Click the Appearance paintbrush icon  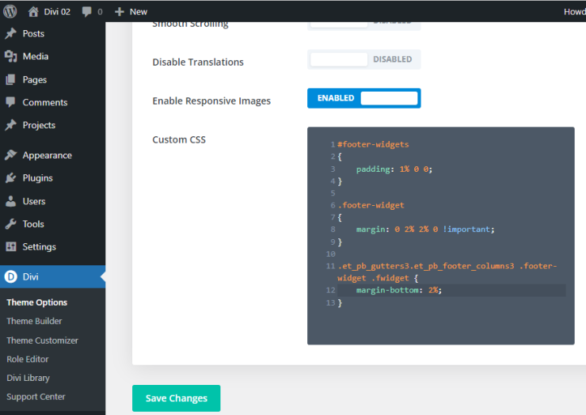[x=11, y=154]
